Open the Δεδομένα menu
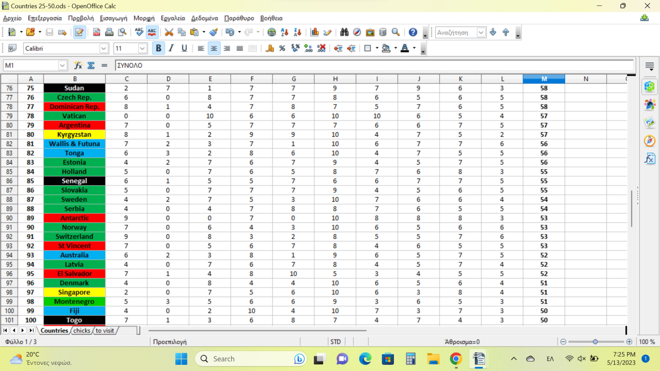This screenshot has width=660, height=371. pyautogui.click(x=205, y=18)
